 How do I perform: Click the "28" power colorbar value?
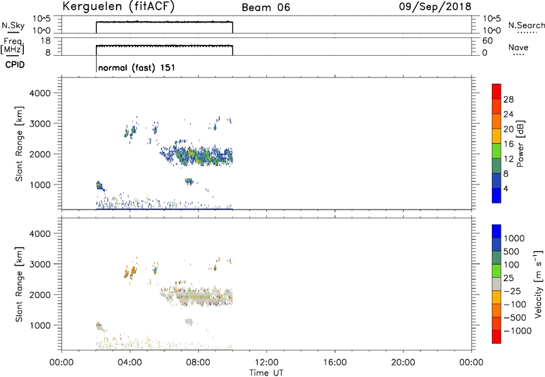point(508,99)
